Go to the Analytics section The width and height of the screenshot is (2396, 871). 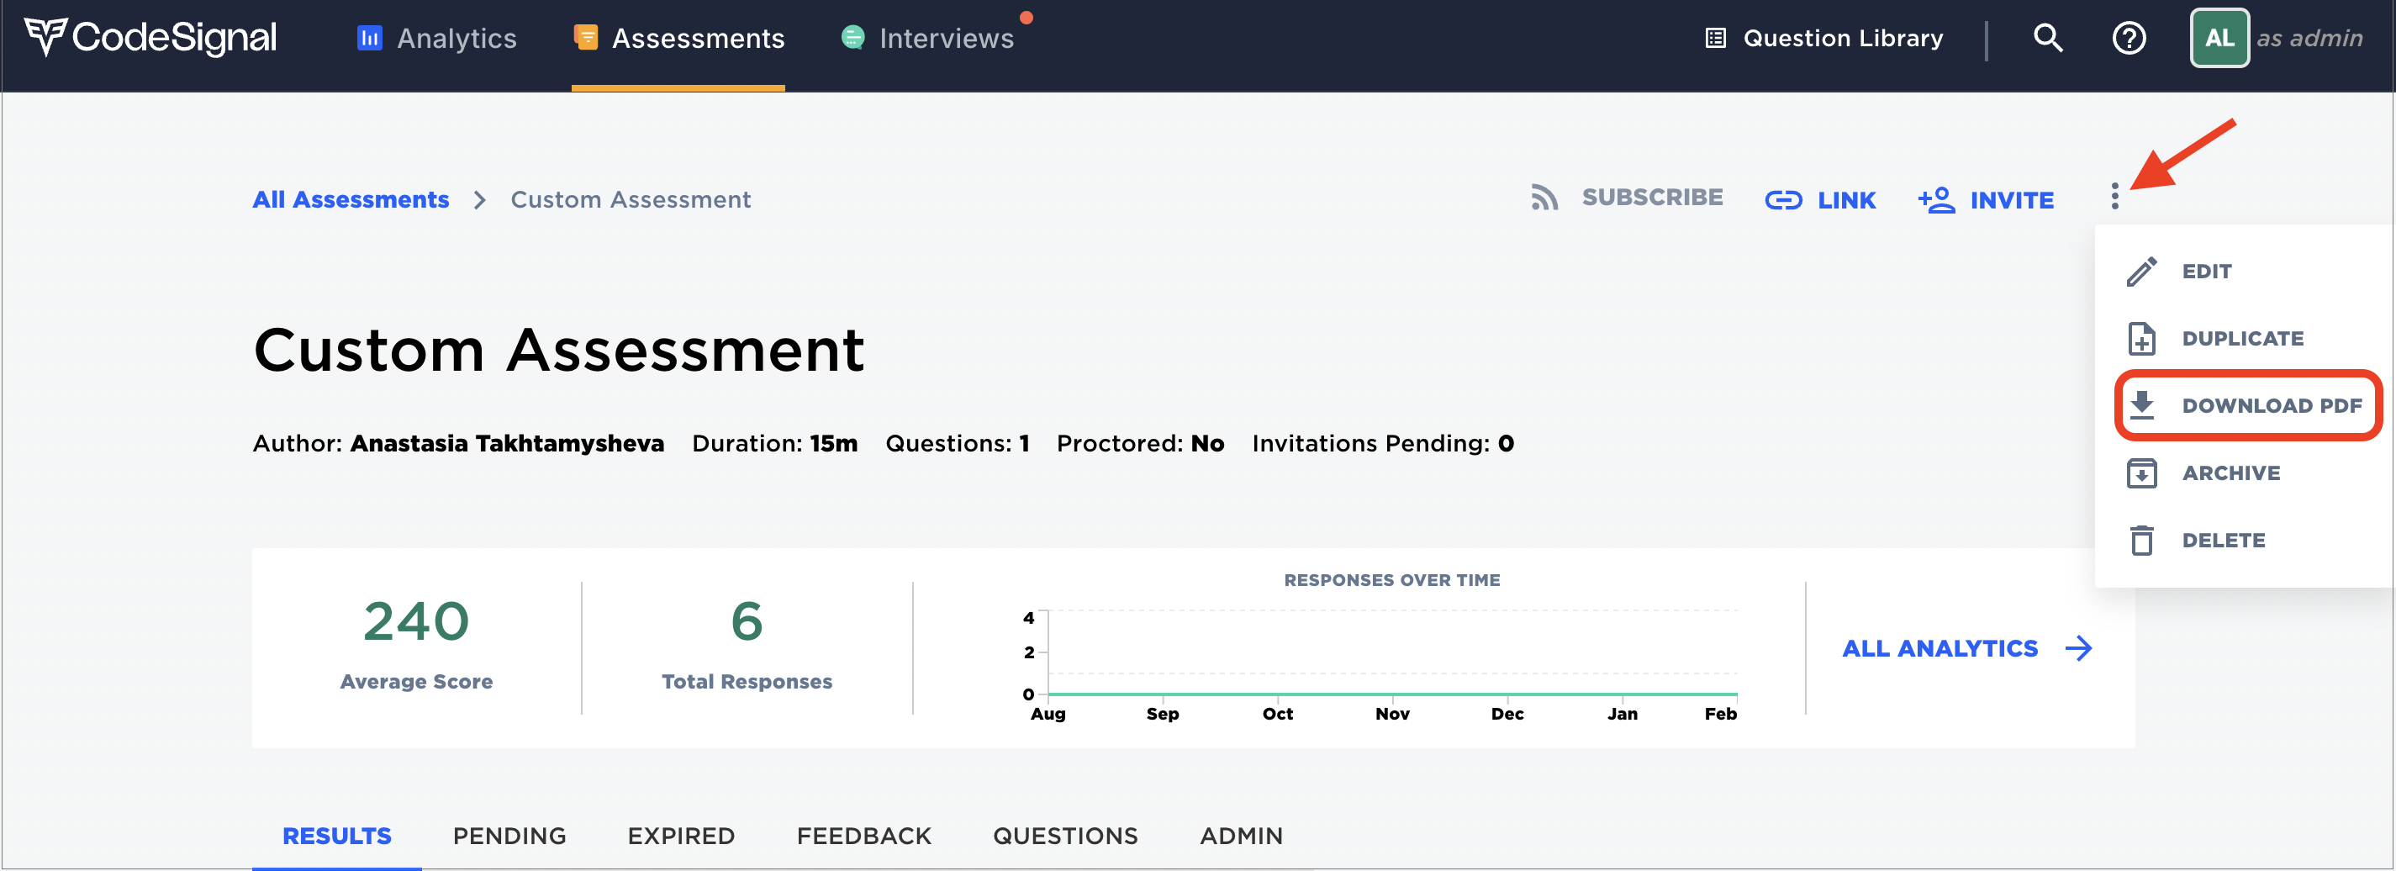pyautogui.click(x=436, y=38)
